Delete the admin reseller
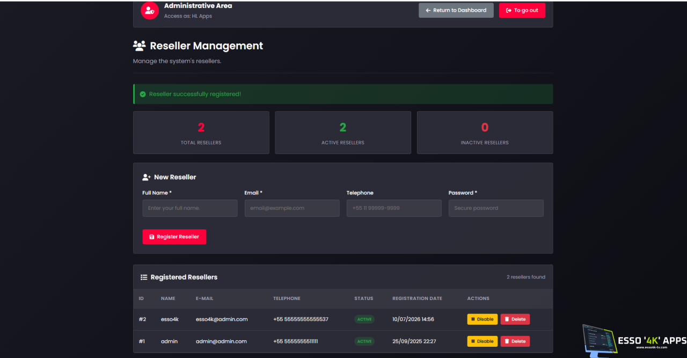The width and height of the screenshot is (687, 358). click(x=515, y=341)
